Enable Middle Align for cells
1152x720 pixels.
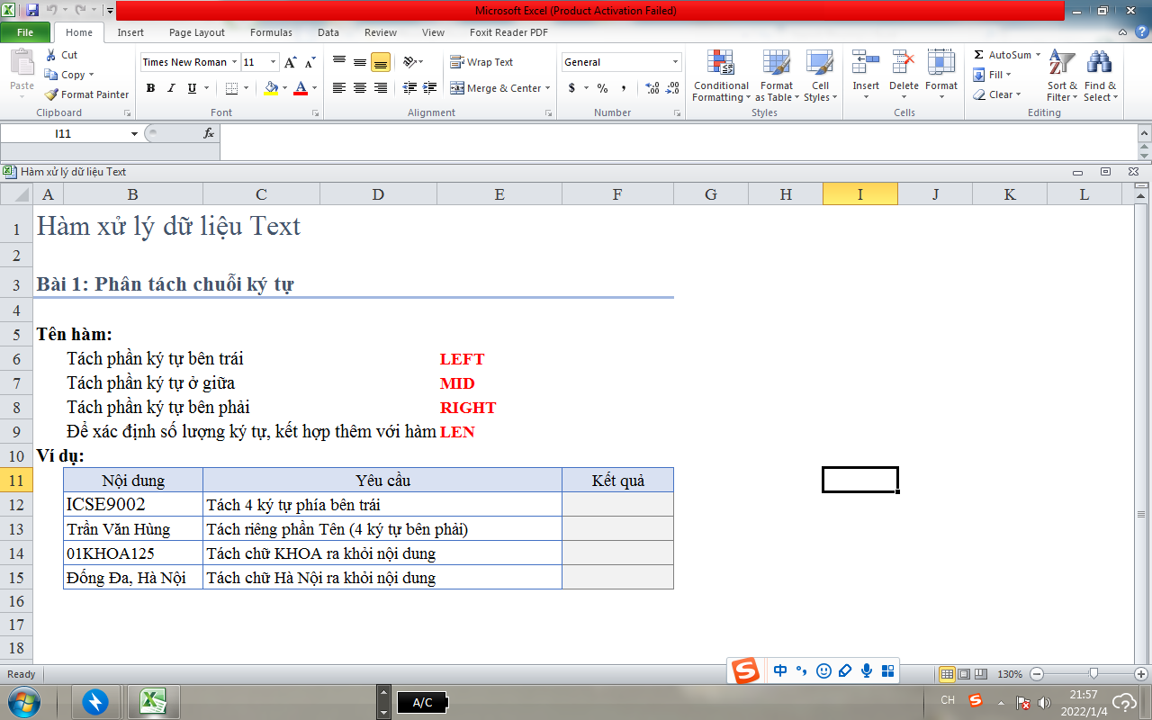click(x=359, y=62)
